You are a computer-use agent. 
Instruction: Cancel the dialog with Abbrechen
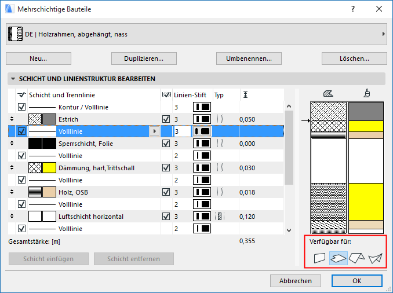(296, 281)
